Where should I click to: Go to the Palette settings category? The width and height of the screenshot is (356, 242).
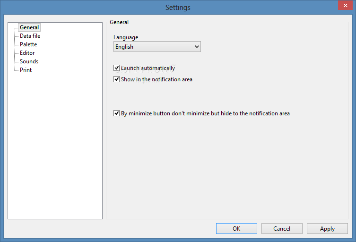coord(28,44)
